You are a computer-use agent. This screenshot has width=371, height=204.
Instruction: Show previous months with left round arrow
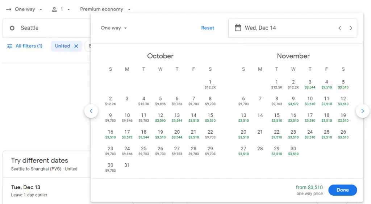(91, 111)
